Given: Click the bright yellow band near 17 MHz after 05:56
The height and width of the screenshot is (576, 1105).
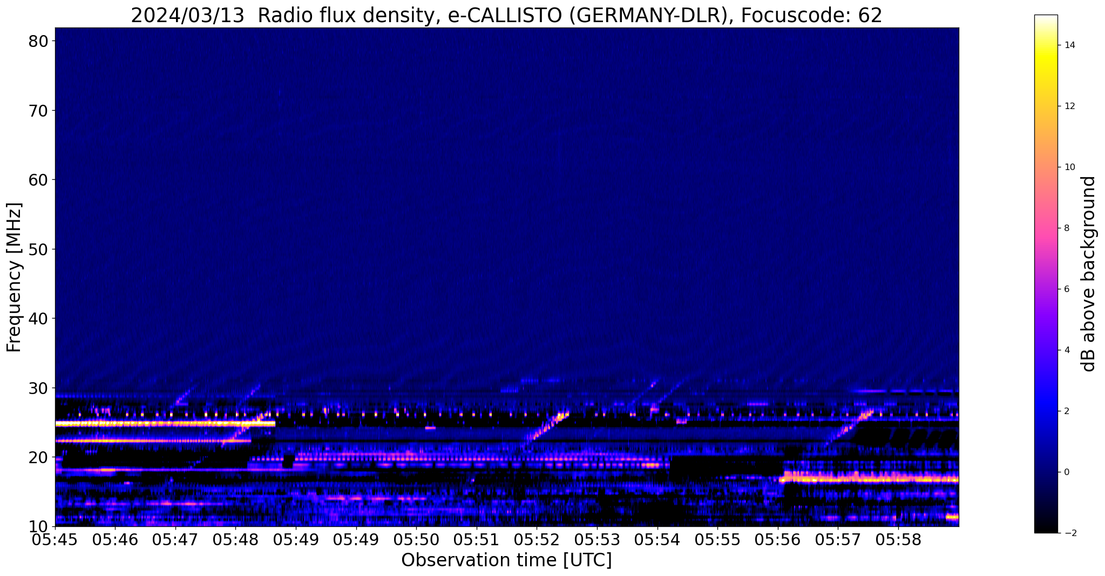Looking at the screenshot, I should click(869, 478).
